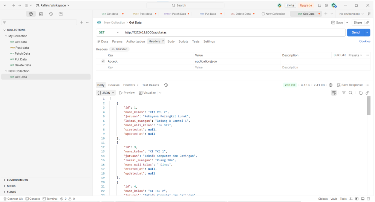The height and width of the screenshot is (202, 375).
Task: Copy the response body
Action: pyautogui.click(x=361, y=93)
